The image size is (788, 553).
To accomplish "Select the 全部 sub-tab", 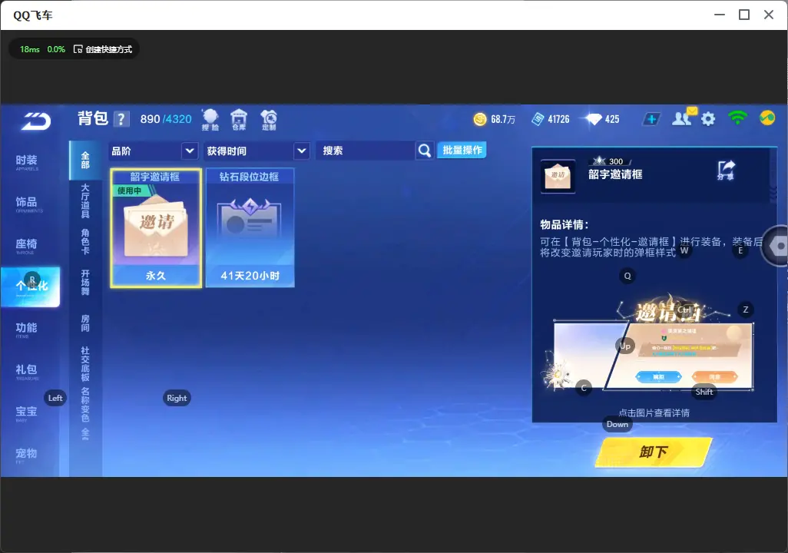I will point(85,161).
